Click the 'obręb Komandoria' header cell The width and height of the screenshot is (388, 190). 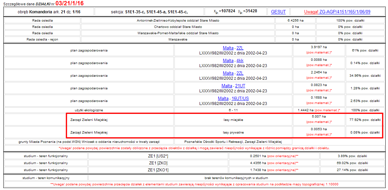(48, 12)
